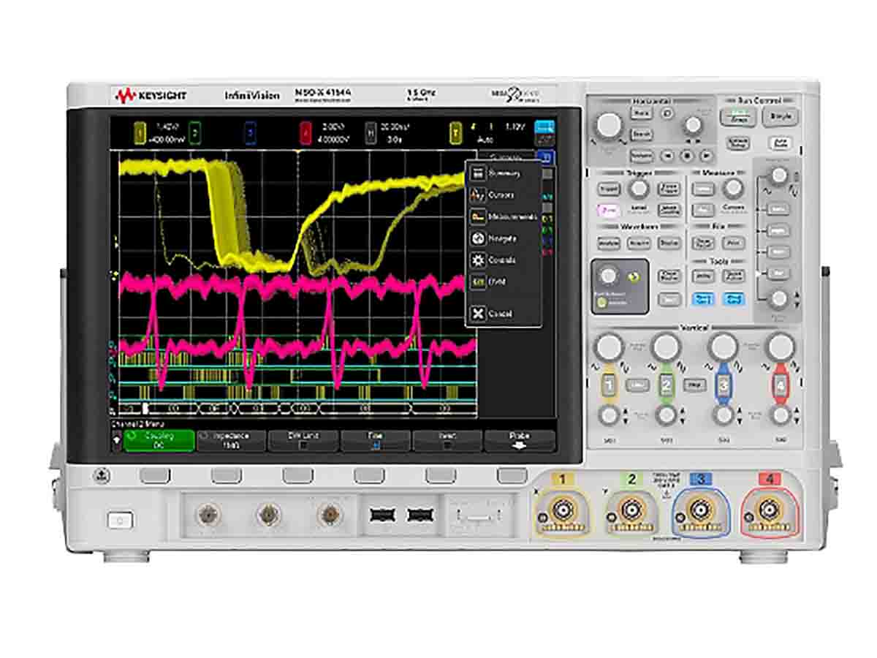Open the Coupling DC softkey on screen
The width and height of the screenshot is (877, 658).
tap(159, 439)
